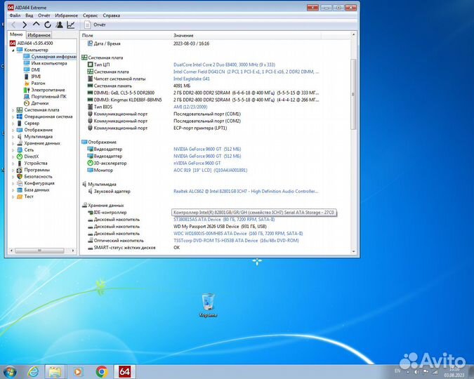Launch Internet Explorer from the taskbar
The image size is (474, 379).
pyautogui.click(x=32, y=371)
